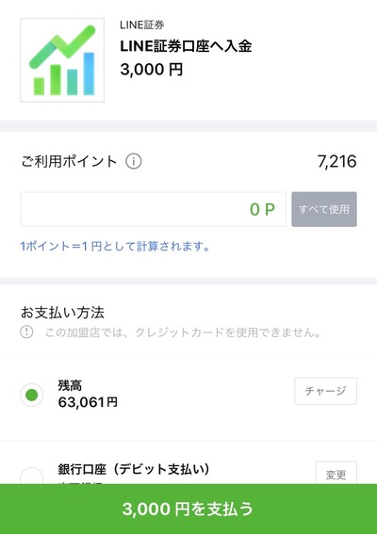Tap the チャージ button
Screen dimensions: 377x534
pos(325,391)
